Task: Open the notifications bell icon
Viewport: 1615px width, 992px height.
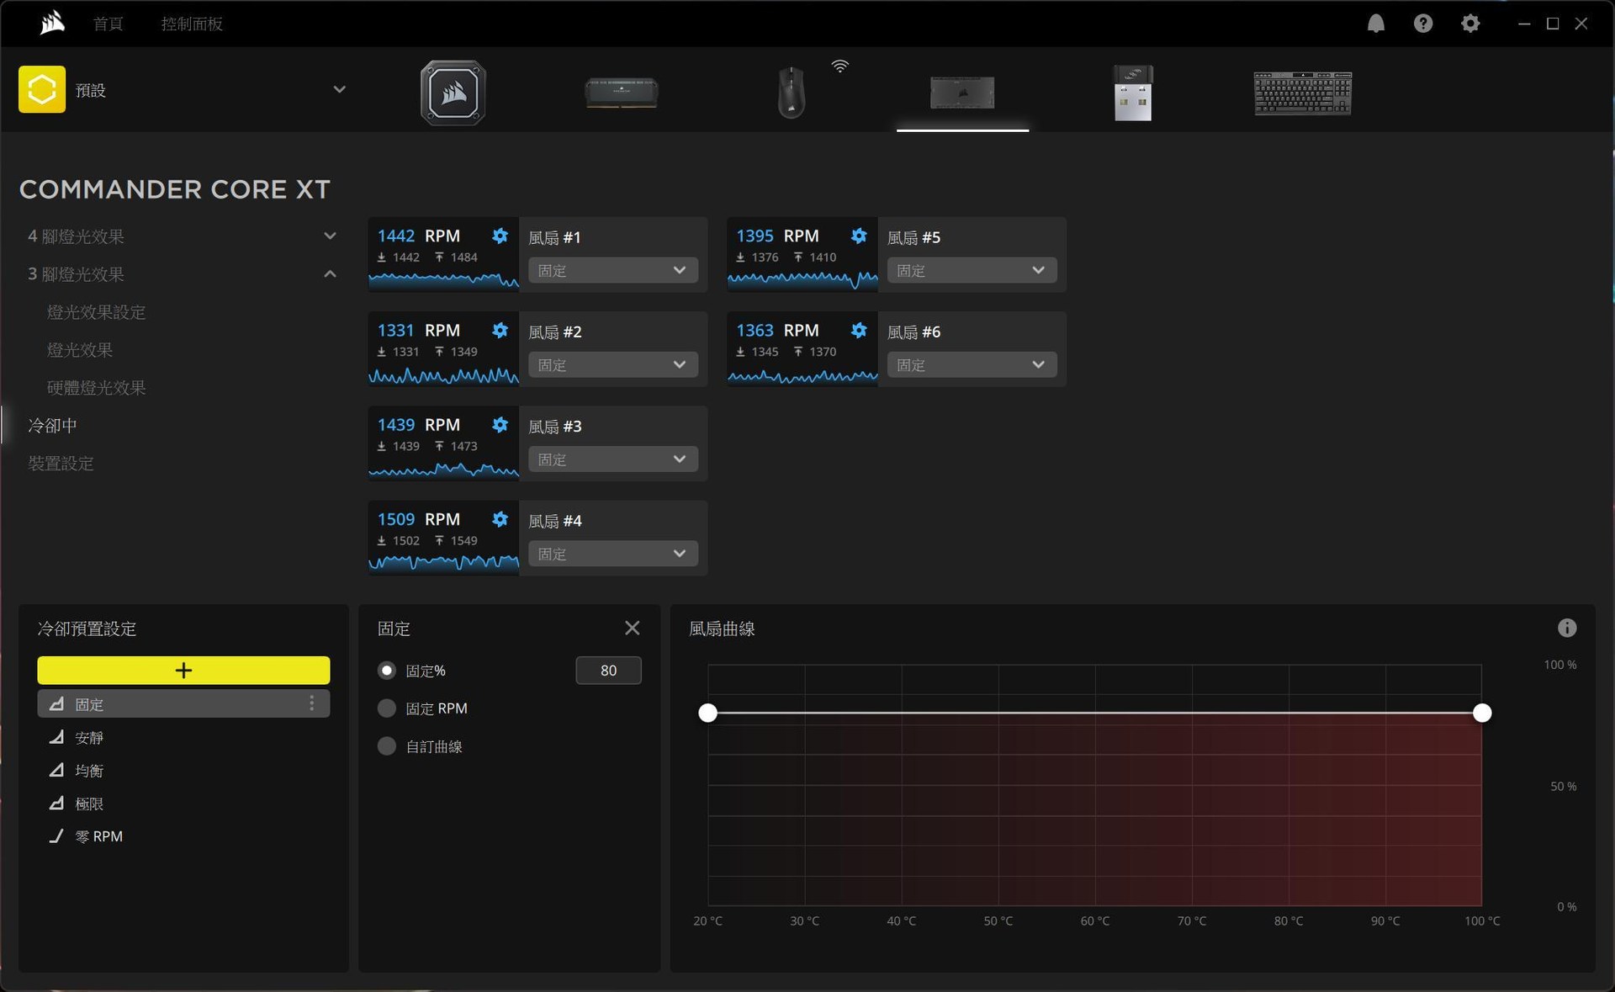Action: [1376, 24]
